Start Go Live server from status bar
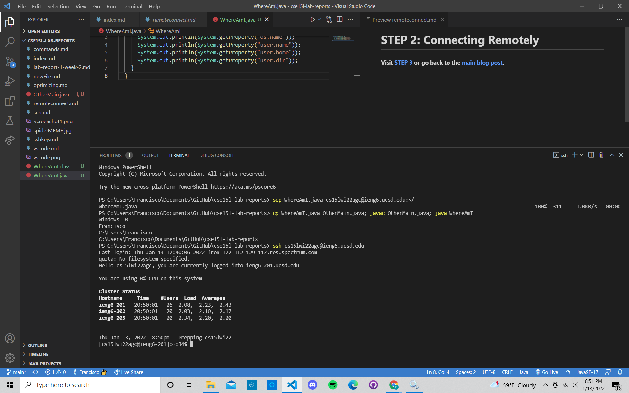 coord(547,372)
